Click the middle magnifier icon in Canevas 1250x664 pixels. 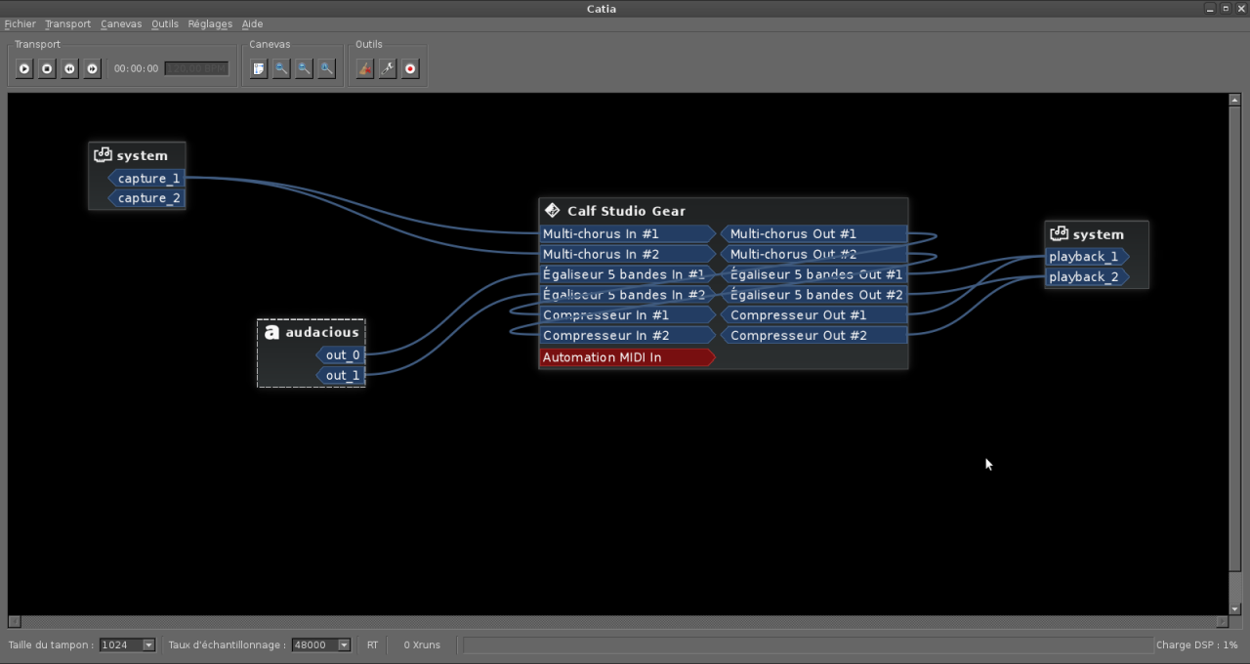click(304, 68)
